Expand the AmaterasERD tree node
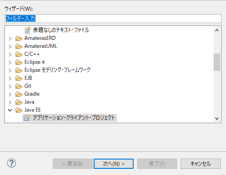This screenshot has height=175, width=226. (x=10, y=39)
